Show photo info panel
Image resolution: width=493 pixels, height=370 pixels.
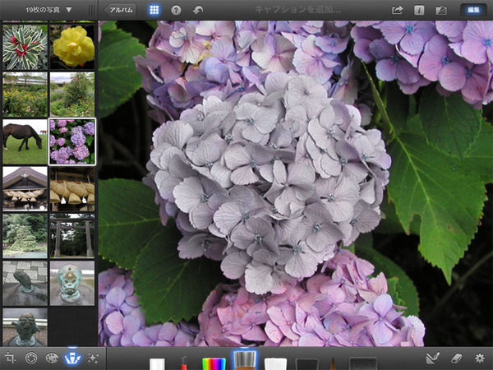pyautogui.click(x=419, y=10)
